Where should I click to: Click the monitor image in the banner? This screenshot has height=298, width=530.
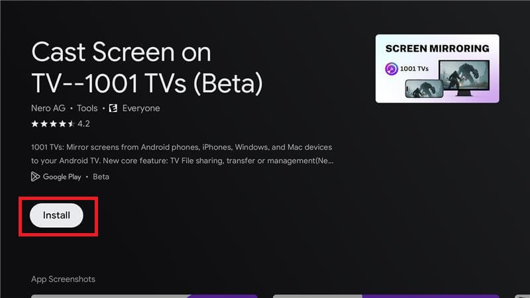[x=464, y=77]
